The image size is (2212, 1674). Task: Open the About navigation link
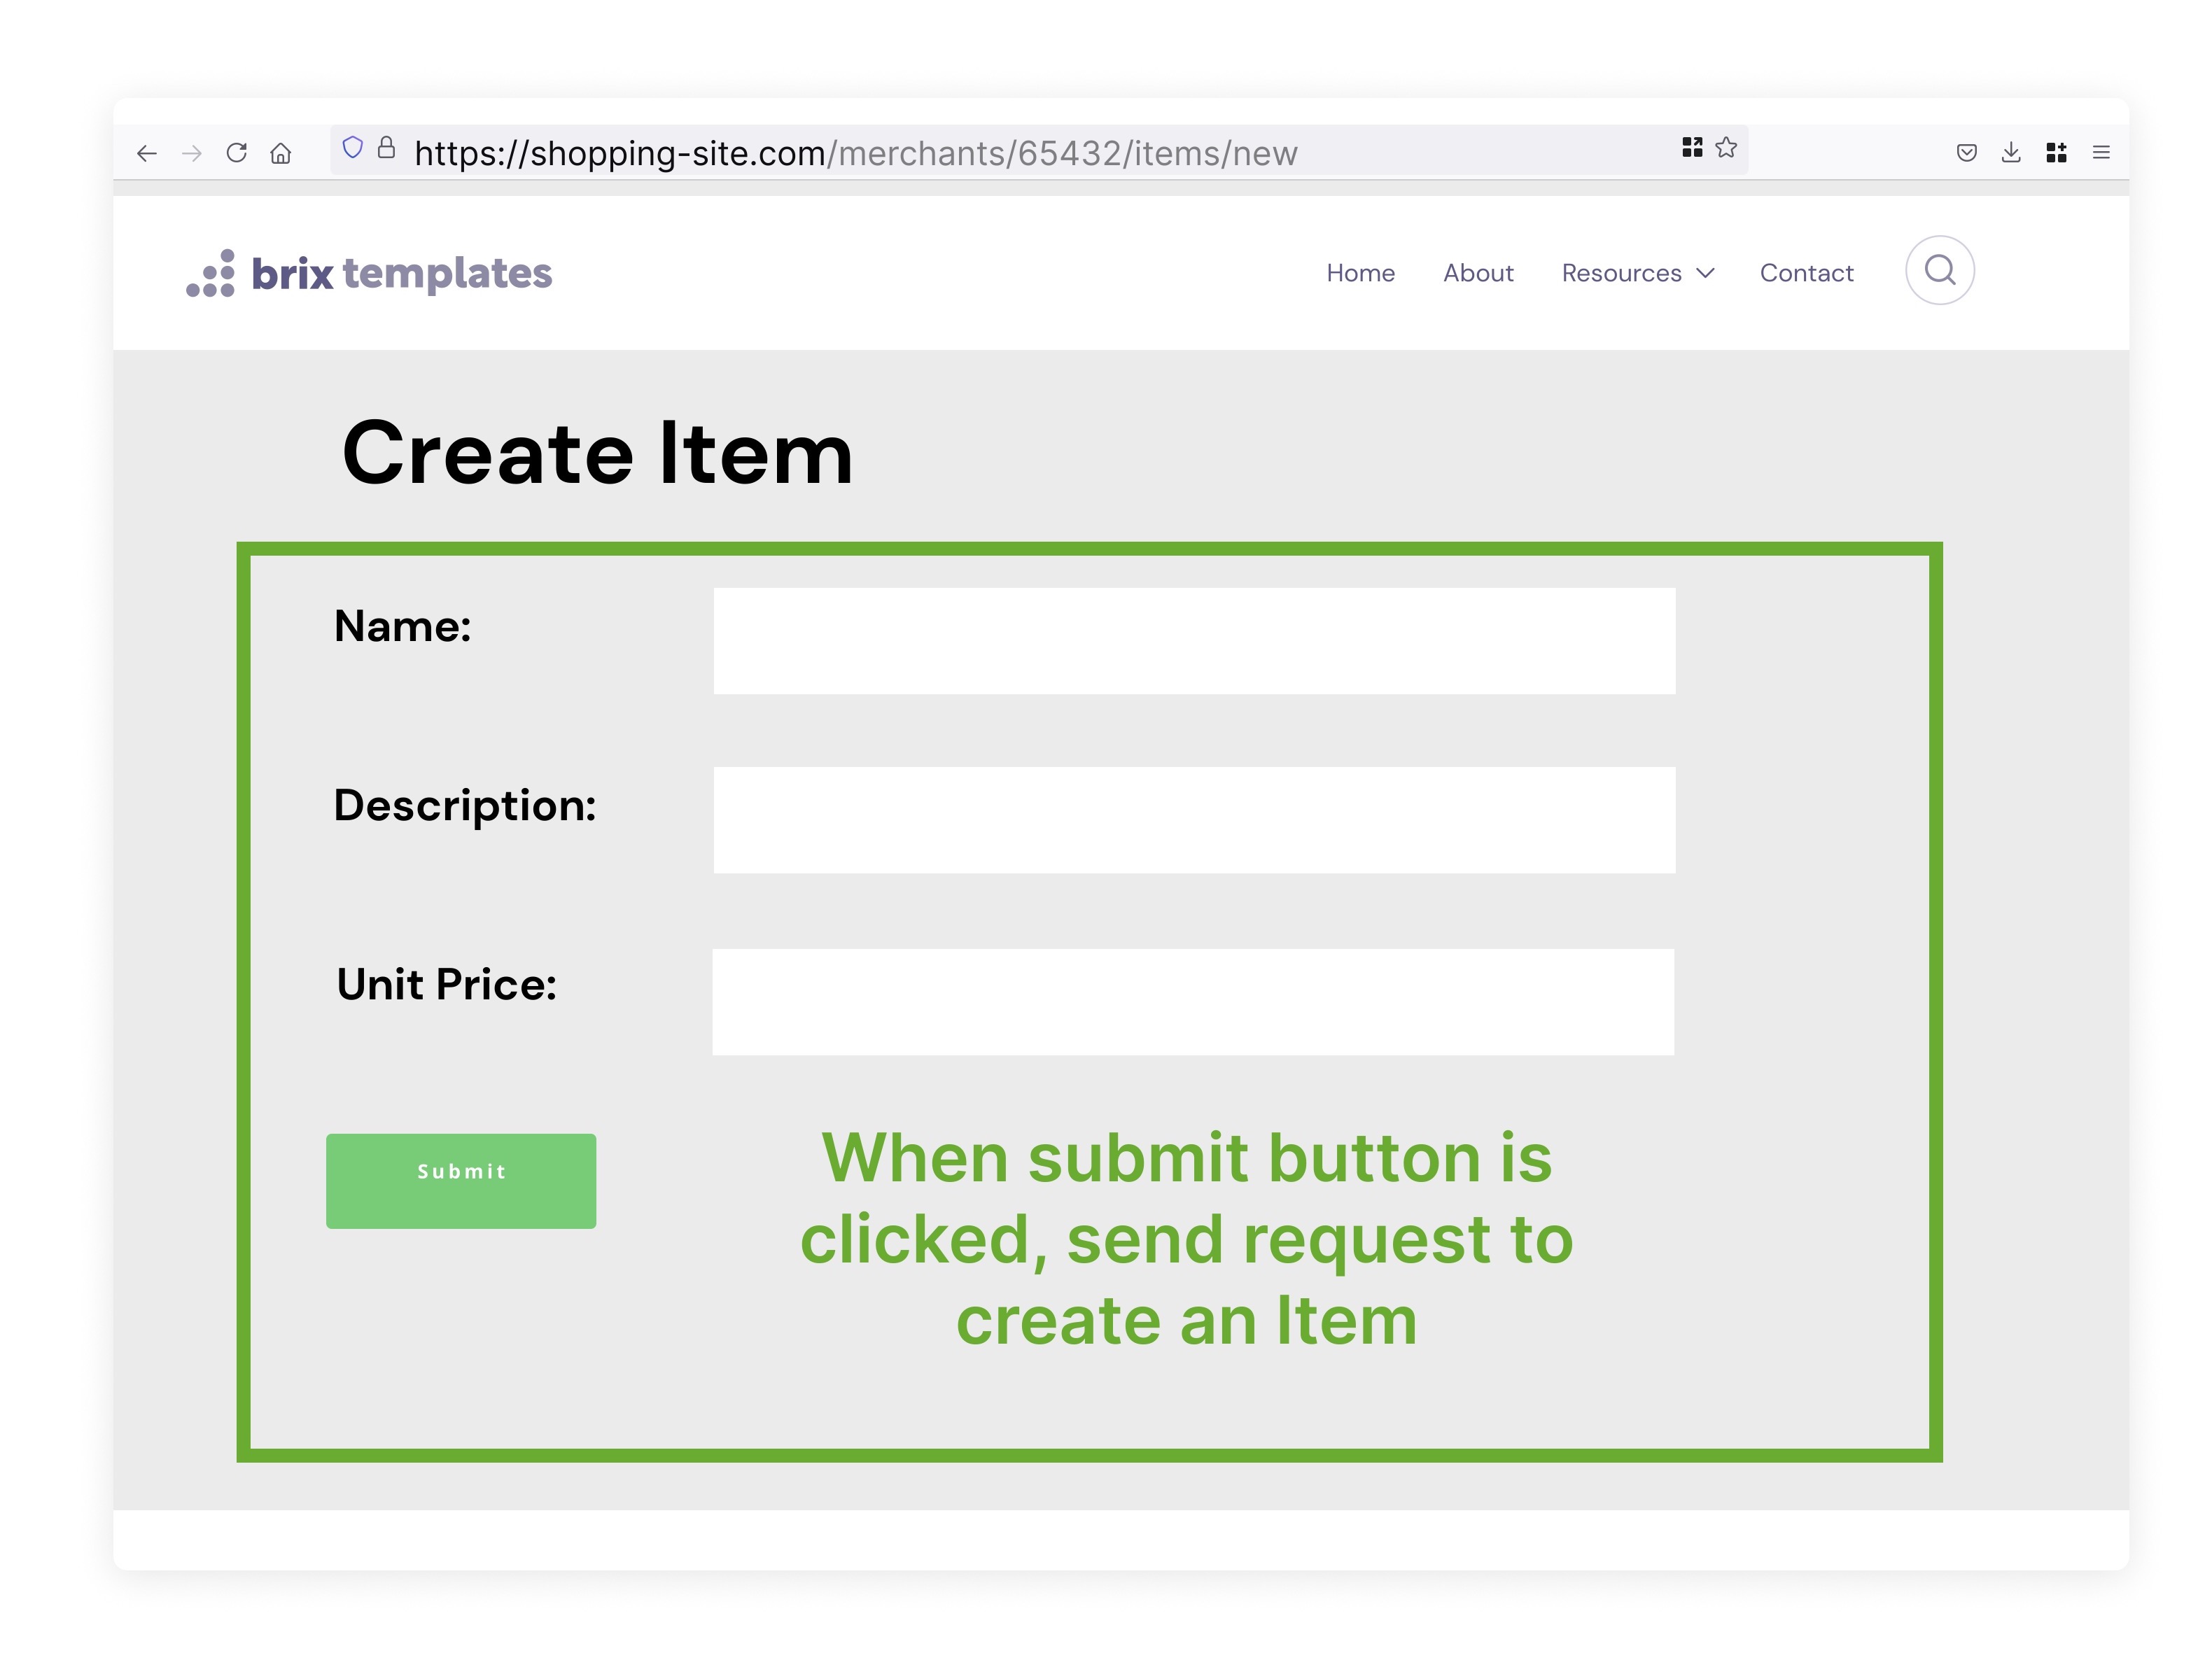click(1478, 273)
